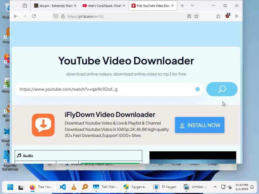
Task: Click the Firefox View icon in tab bar
Action: [x=25, y=6]
